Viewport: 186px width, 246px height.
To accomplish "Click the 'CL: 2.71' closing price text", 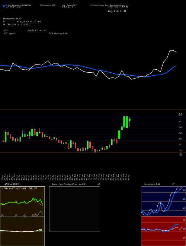I will click(68, 7).
